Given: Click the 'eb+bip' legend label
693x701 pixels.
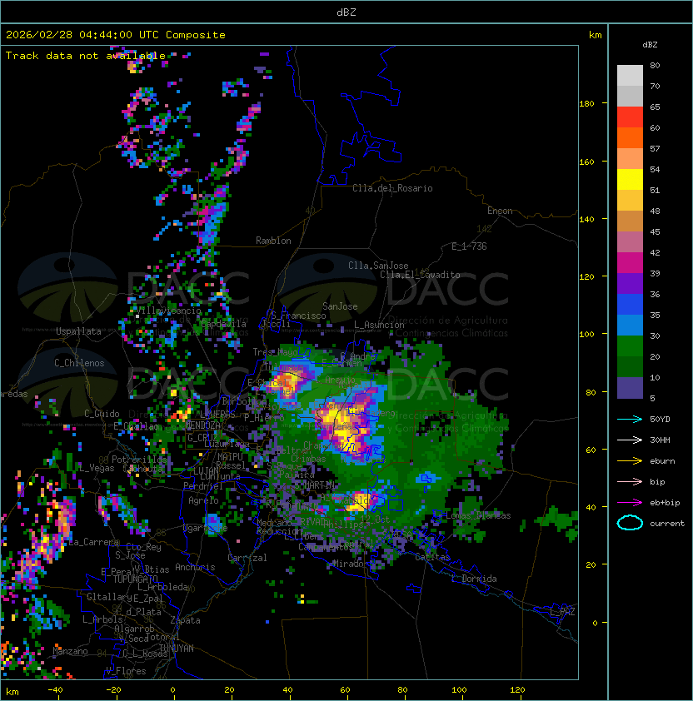Looking at the screenshot, I should 665,503.
